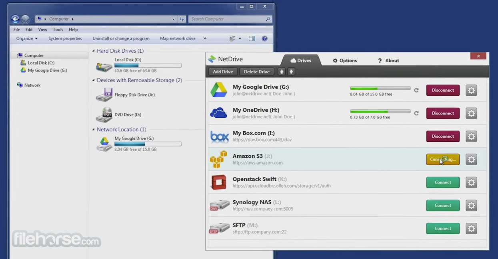Disconnect My Box.com (I:)
The image size is (498, 259).
pos(443,136)
